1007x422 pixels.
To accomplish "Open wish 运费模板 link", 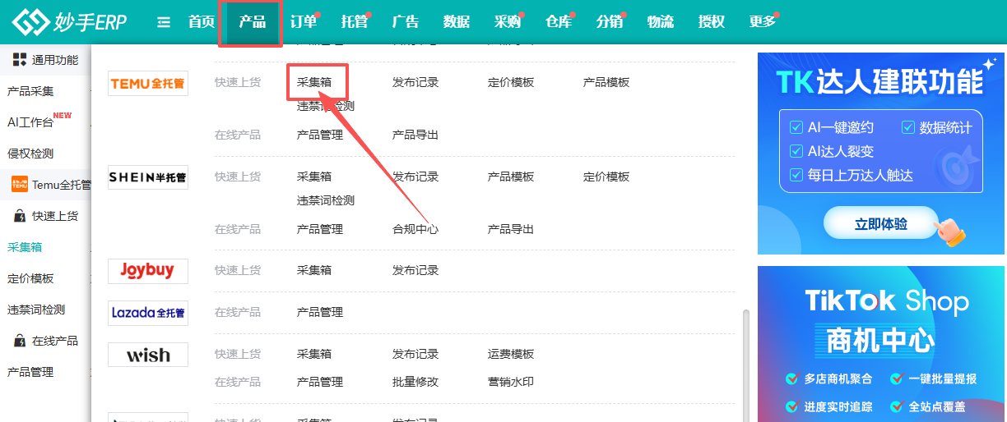I will tap(511, 354).
